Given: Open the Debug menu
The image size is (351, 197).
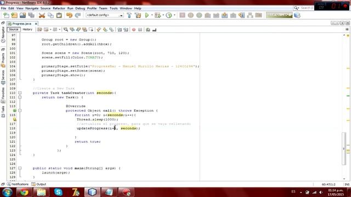Looking at the screenshot, I should point(80,8).
